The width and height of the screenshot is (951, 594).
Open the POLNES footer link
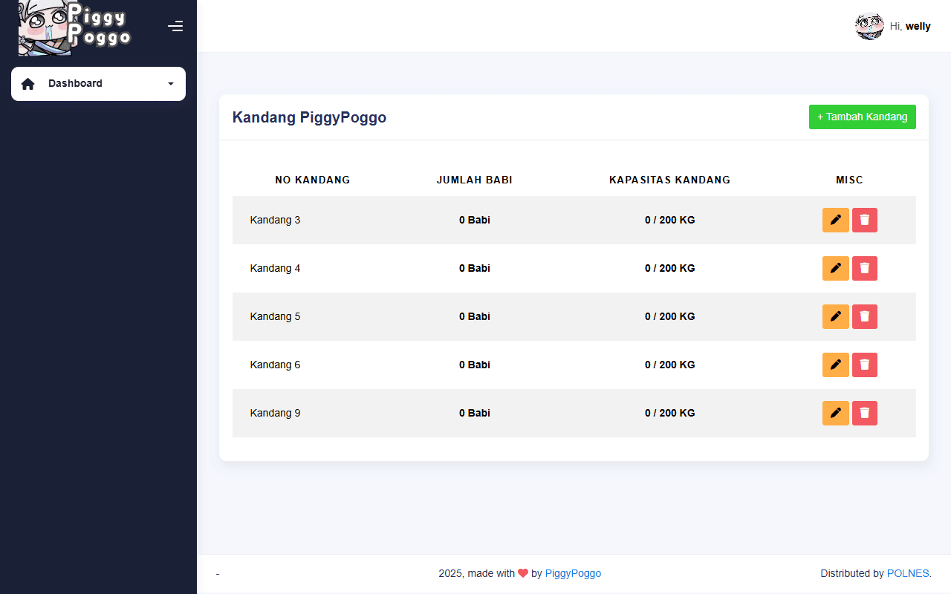(x=908, y=573)
